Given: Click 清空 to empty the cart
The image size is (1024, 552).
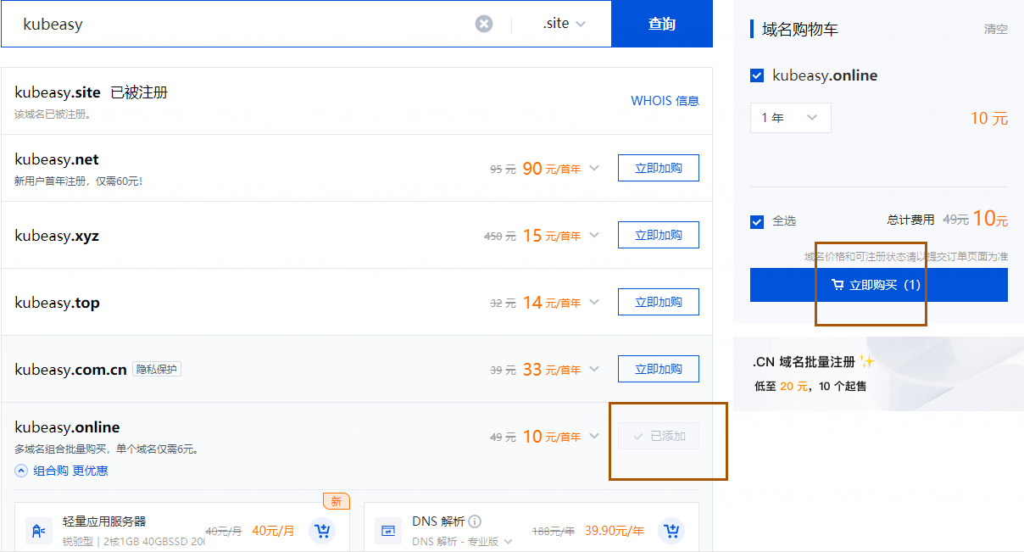Looking at the screenshot, I should [996, 30].
